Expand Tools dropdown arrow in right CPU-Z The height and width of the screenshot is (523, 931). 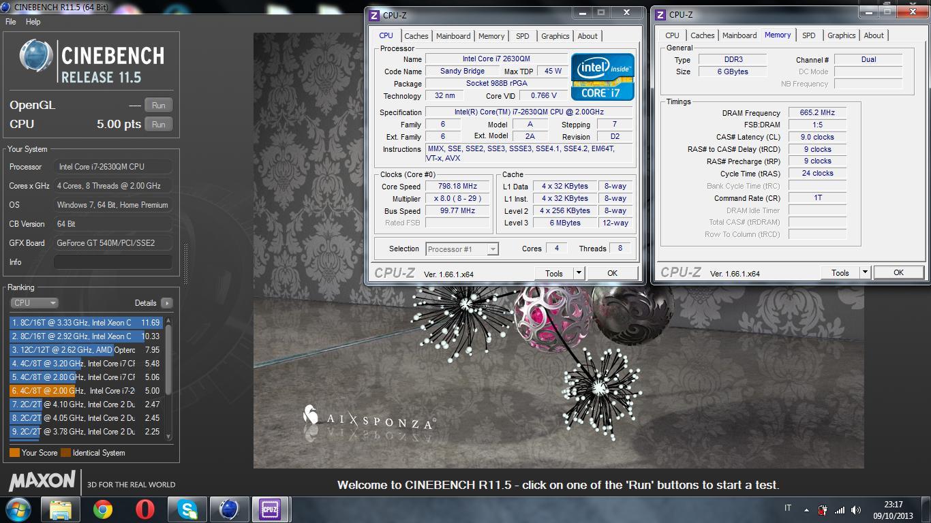[x=865, y=272]
